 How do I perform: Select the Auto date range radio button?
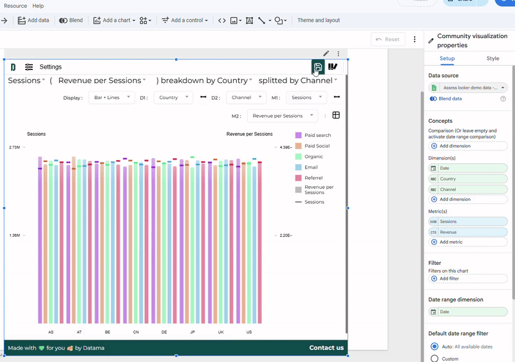tap(434, 347)
